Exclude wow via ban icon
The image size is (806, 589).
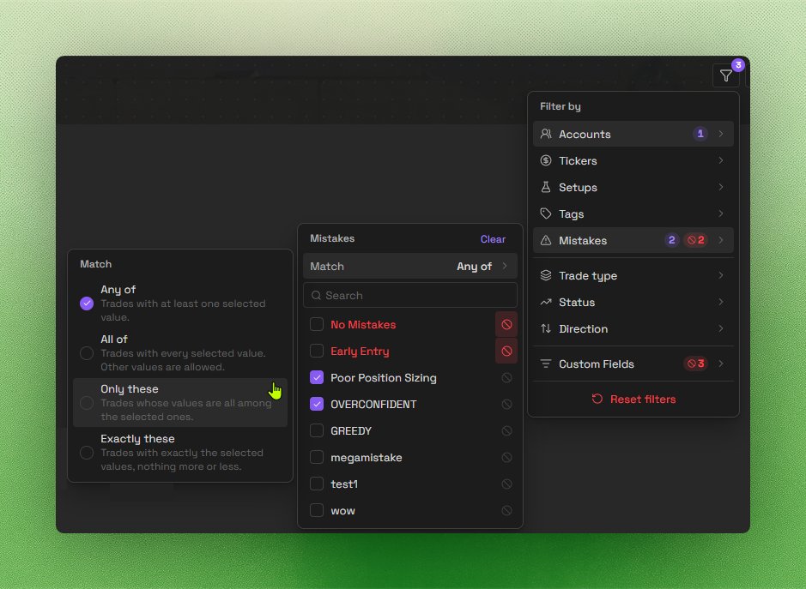point(506,510)
